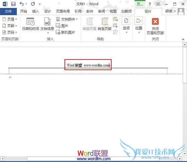Click the horizontal scrollbar right arrow
This screenshot has height=162, width=187.
[180, 159]
